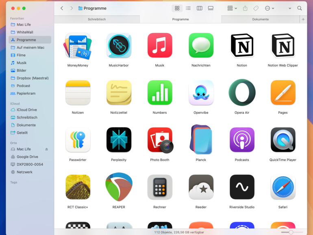Open the Papierkram shared folder
This screenshot has height=235, width=313.
tap(30, 94)
